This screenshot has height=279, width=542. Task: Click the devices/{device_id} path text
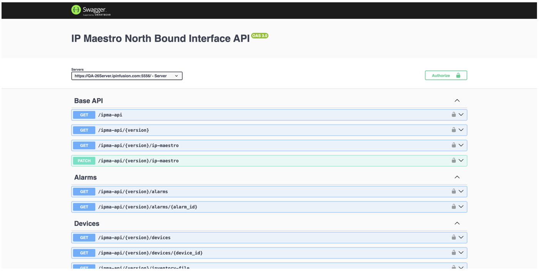(151, 253)
